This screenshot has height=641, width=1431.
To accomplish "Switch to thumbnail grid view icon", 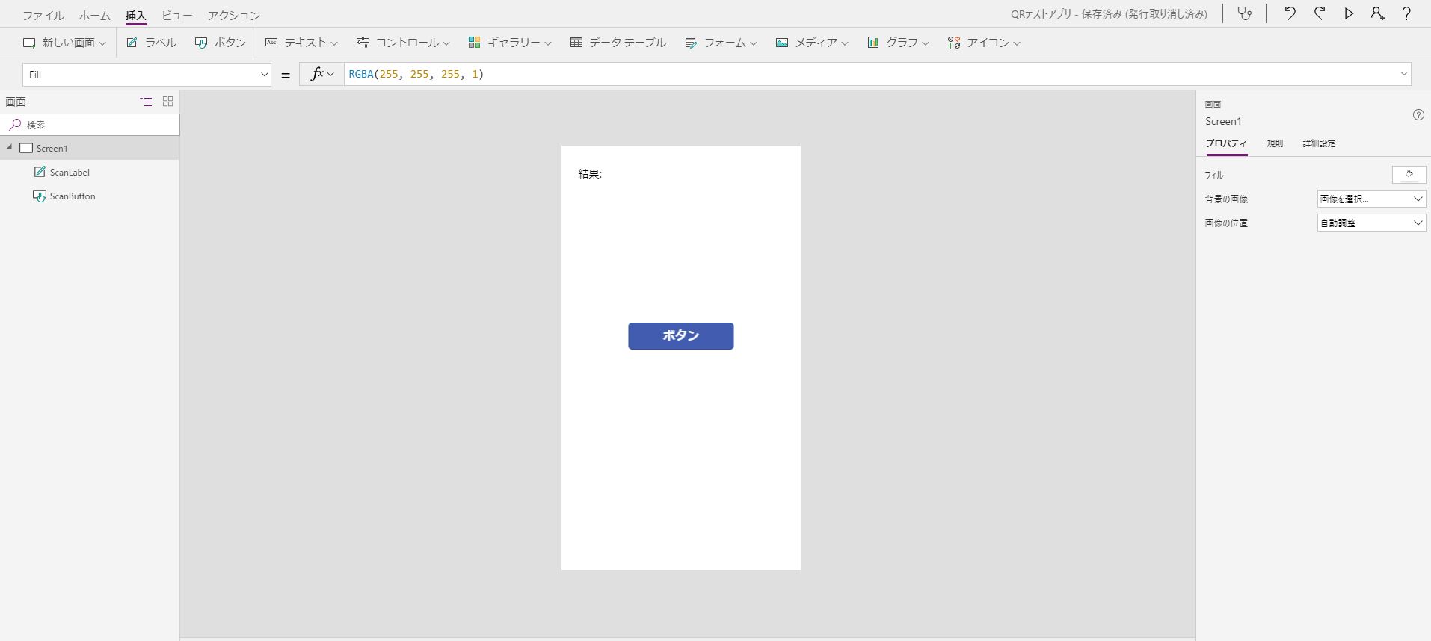I will tap(167, 102).
